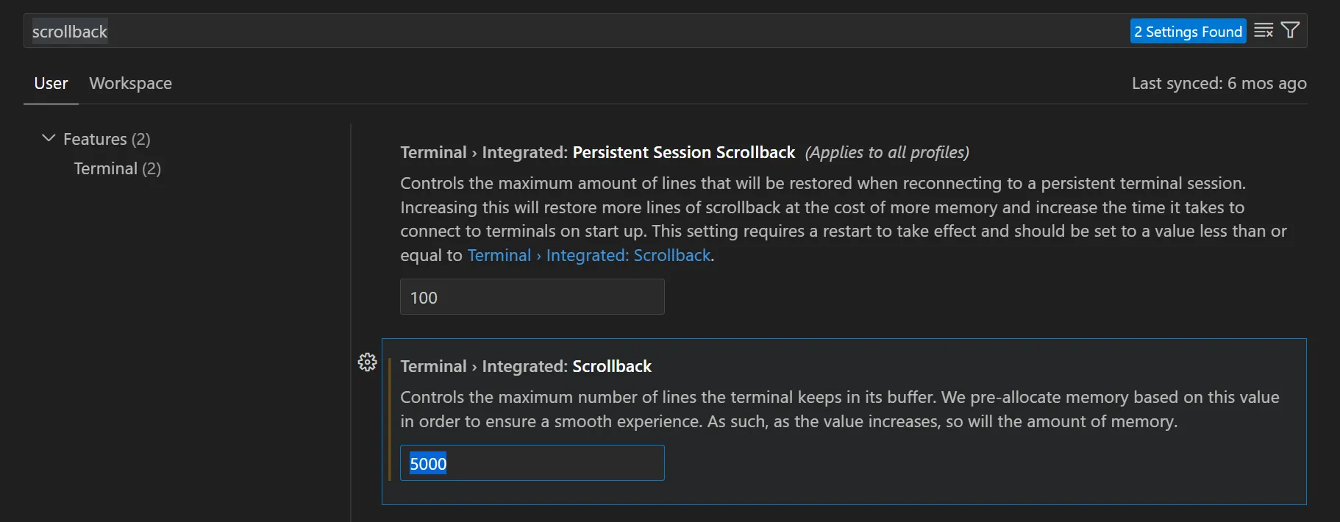Follow the Terminal › Integrated: Scrollback link
The image size is (1340, 522).
click(589, 255)
